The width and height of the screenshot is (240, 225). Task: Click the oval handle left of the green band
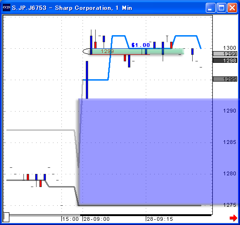87,52
